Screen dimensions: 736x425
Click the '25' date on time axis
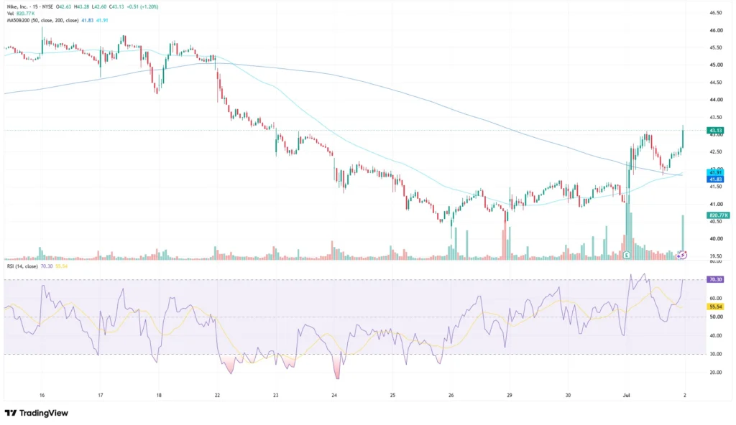pyautogui.click(x=392, y=396)
